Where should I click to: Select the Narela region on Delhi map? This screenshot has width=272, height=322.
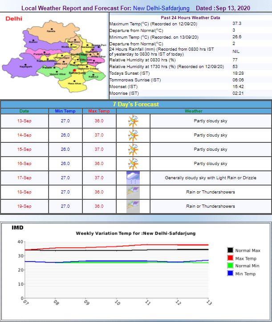click(51, 31)
